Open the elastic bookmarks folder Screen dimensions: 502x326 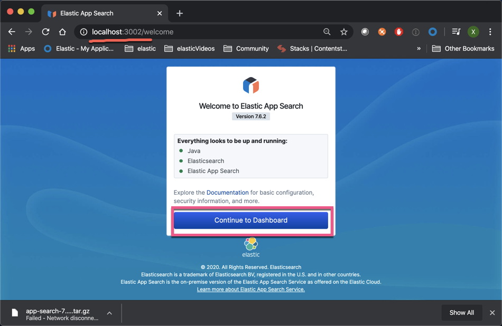140,49
